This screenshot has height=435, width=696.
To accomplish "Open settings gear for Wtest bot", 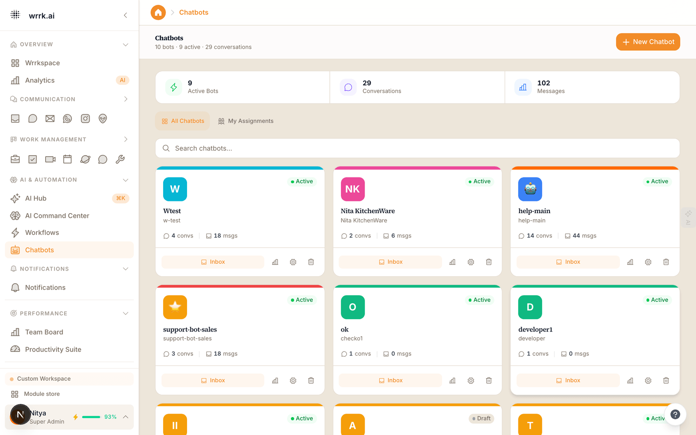I will 293,262.
